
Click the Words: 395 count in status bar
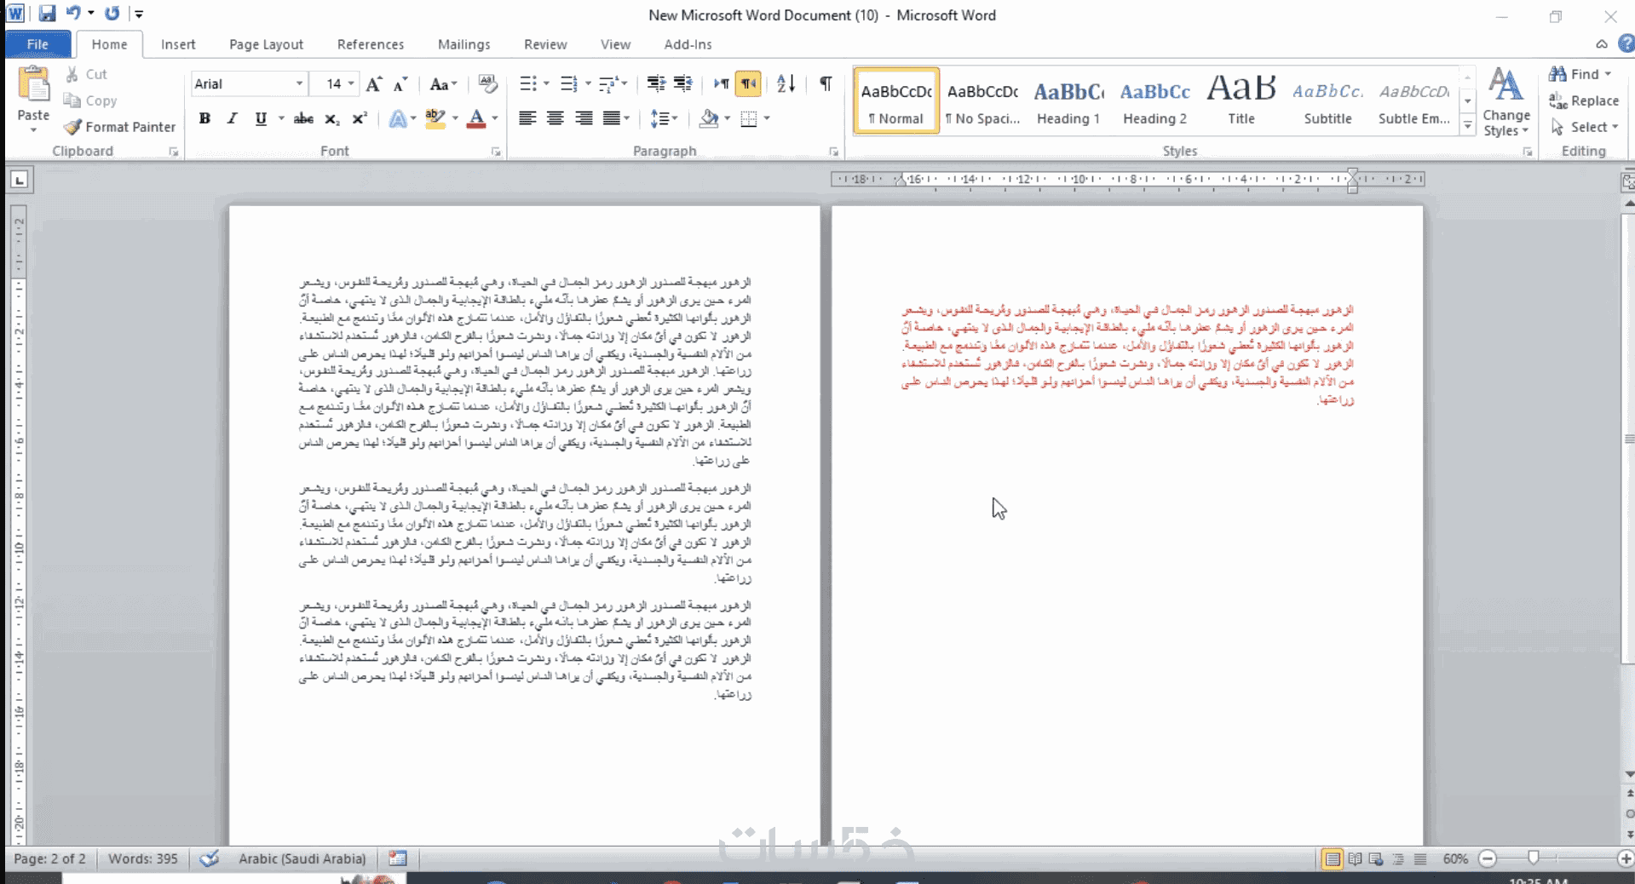[x=143, y=858]
